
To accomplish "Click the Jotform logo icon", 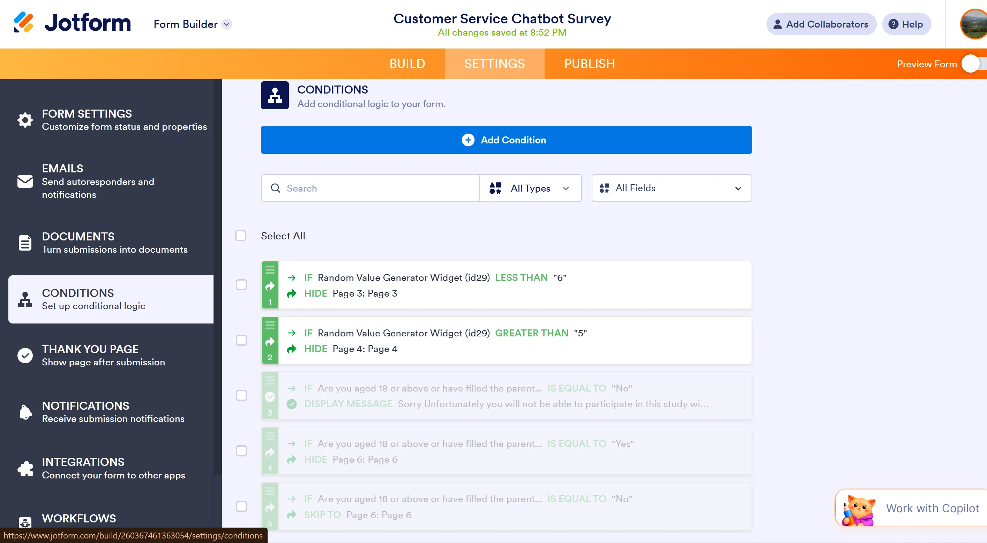I will click(x=23, y=23).
